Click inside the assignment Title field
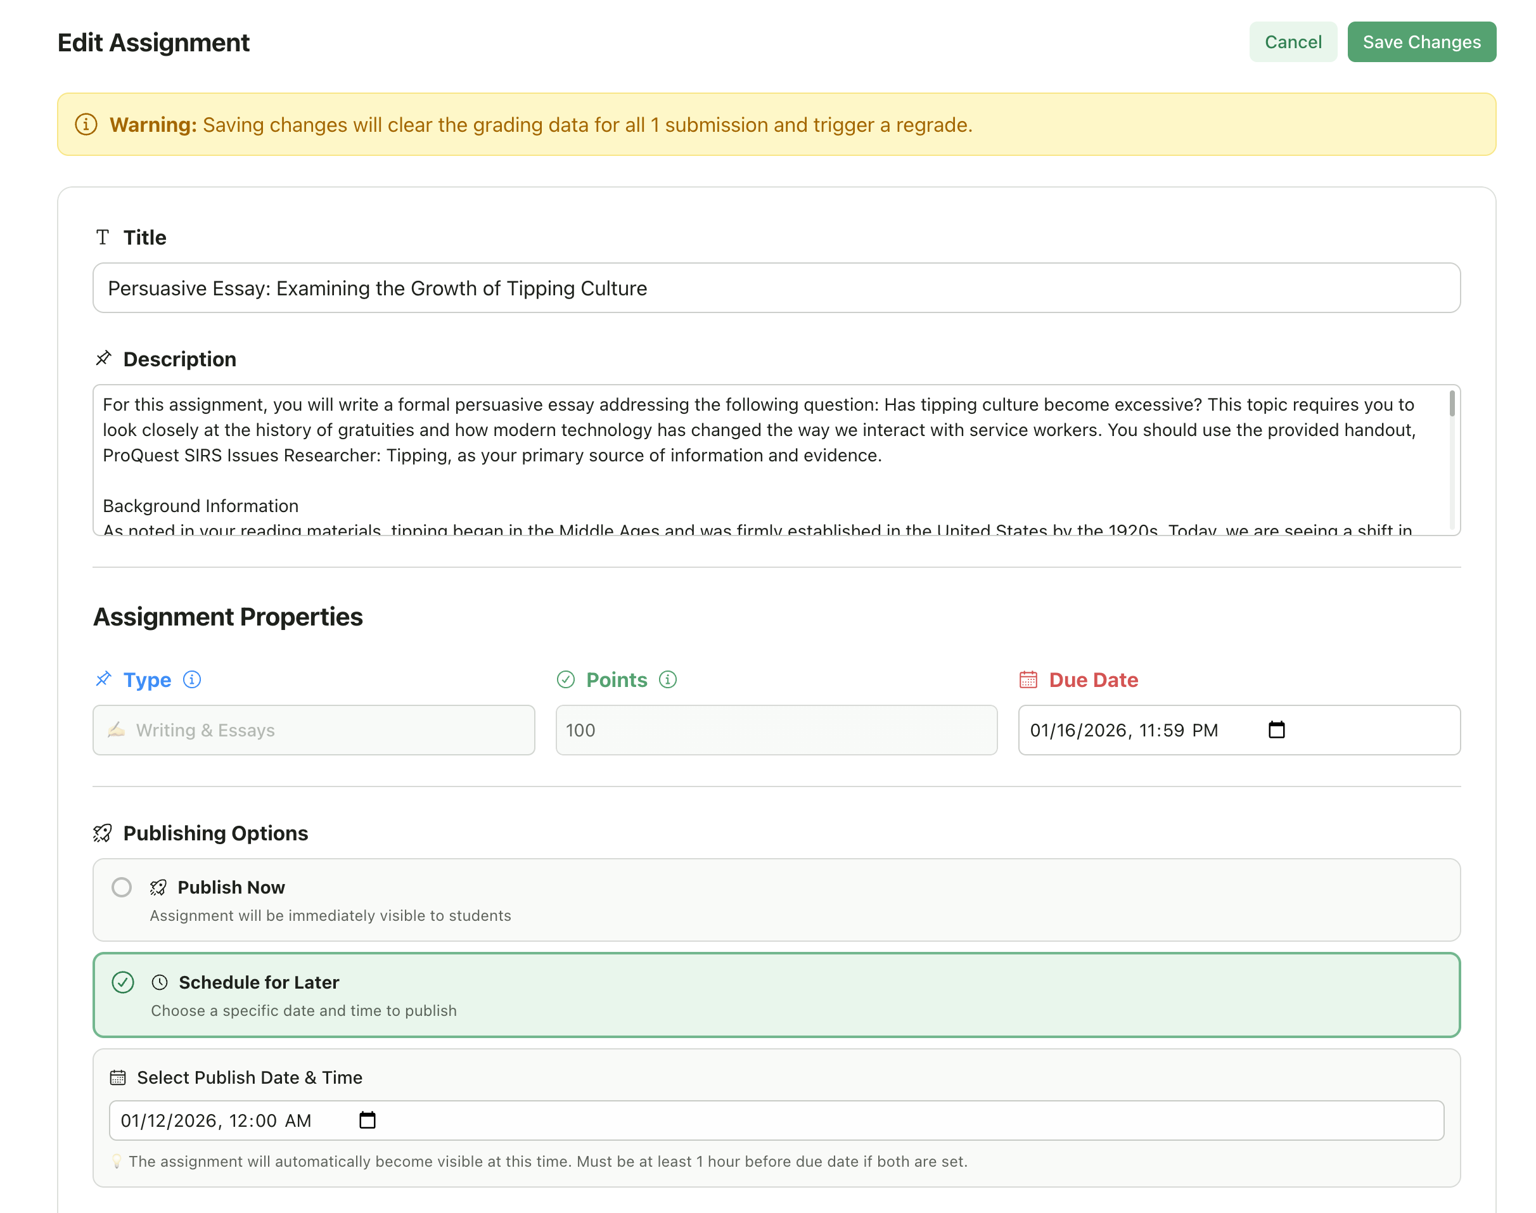 click(776, 288)
